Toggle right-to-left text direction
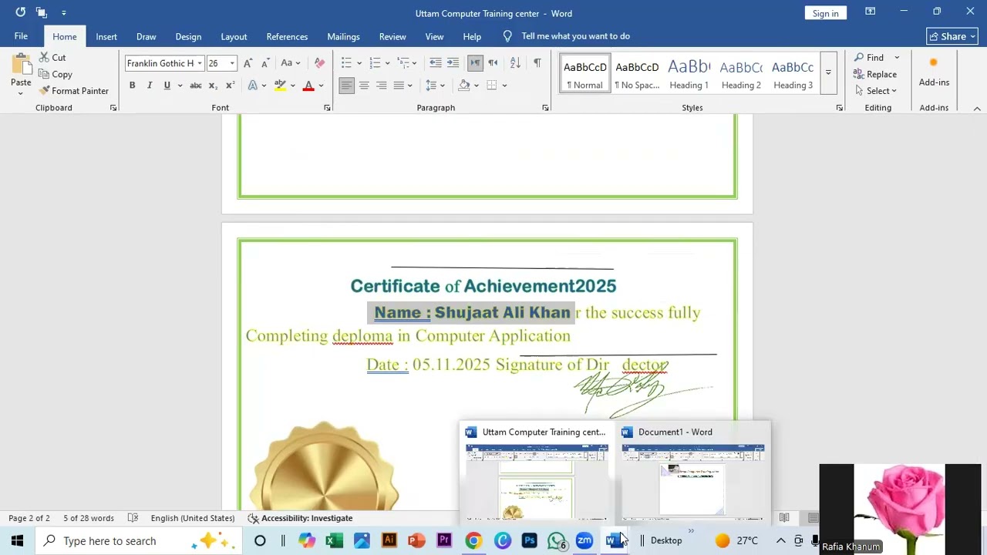The height and width of the screenshot is (555, 987). tap(493, 63)
